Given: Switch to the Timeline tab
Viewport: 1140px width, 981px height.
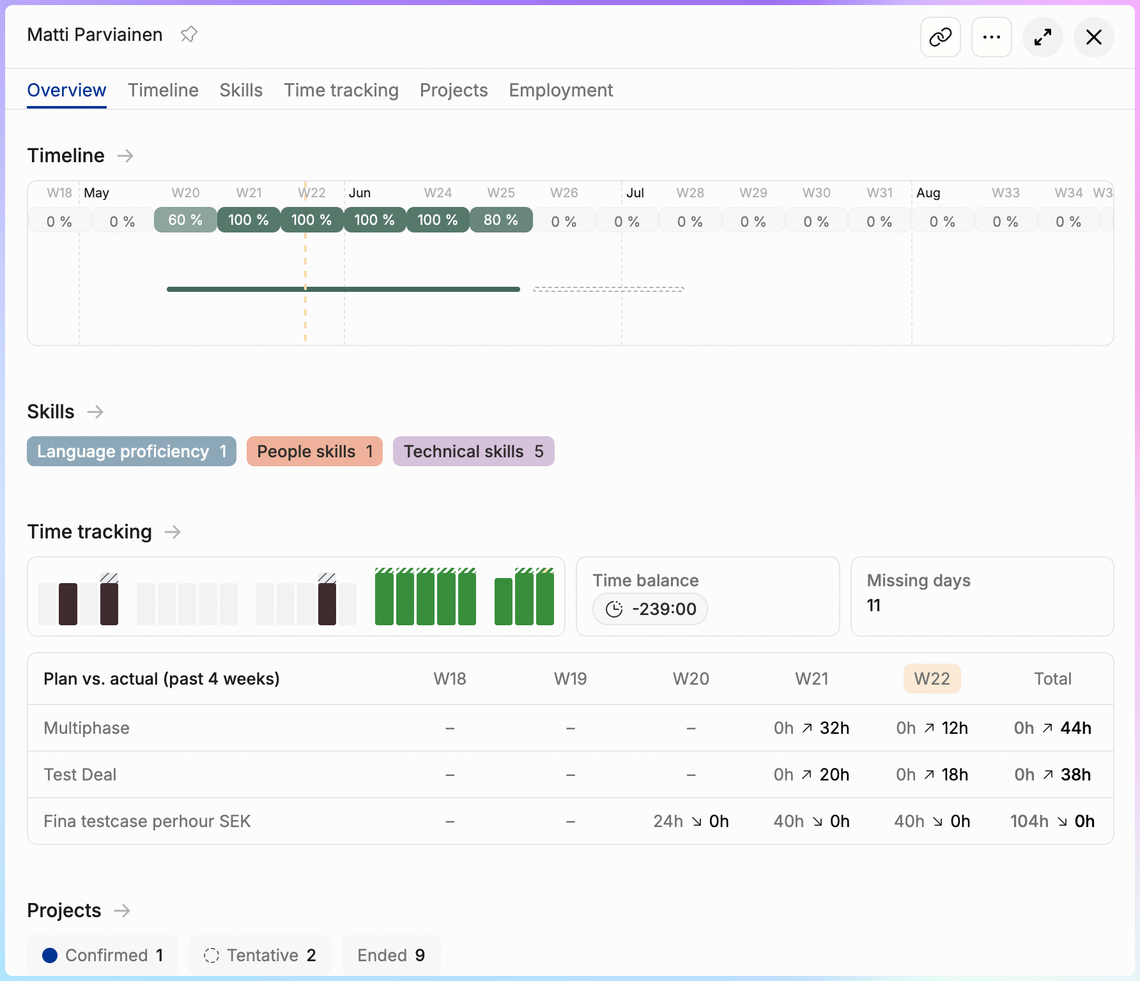Looking at the screenshot, I should (163, 90).
